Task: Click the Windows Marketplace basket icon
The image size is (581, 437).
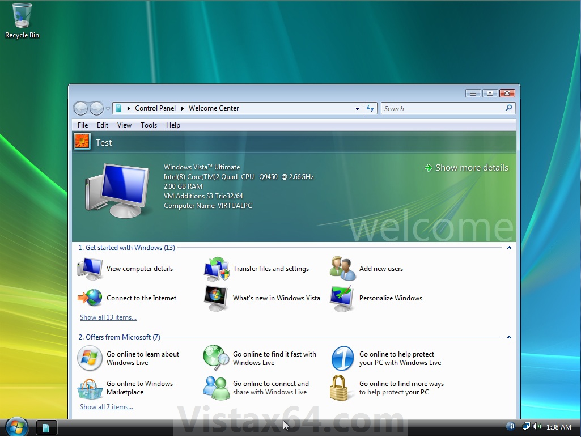Action: (90, 388)
